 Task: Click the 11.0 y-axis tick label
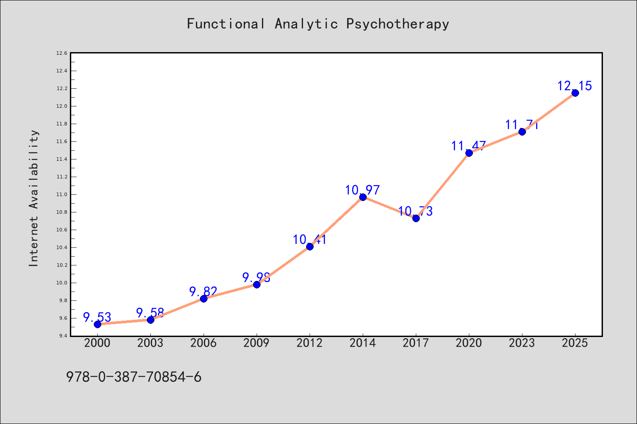pos(61,194)
